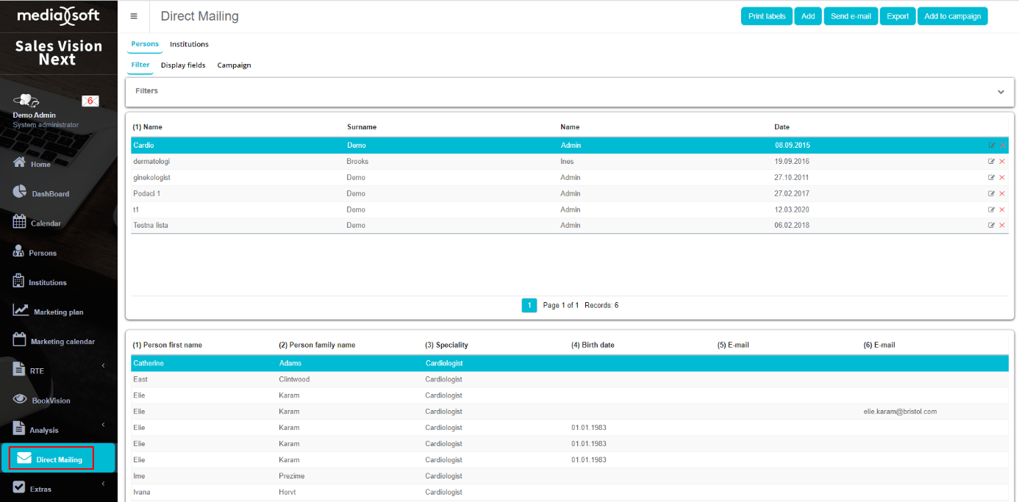
Task: Open DashBoard pie chart icon
Action: pos(21,193)
